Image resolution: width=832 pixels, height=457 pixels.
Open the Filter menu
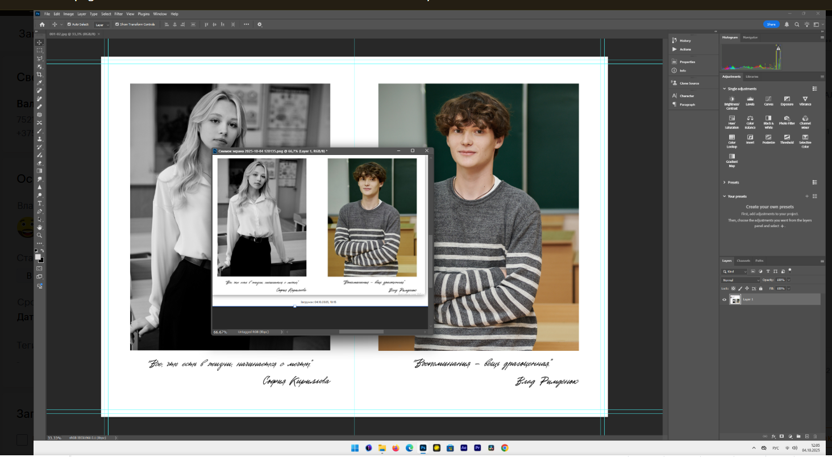tap(118, 14)
